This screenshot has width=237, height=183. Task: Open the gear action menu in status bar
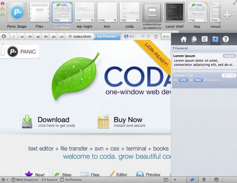pos(4,180)
